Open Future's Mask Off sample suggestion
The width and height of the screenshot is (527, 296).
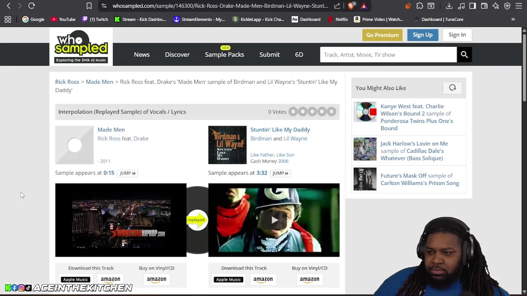point(420,179)
